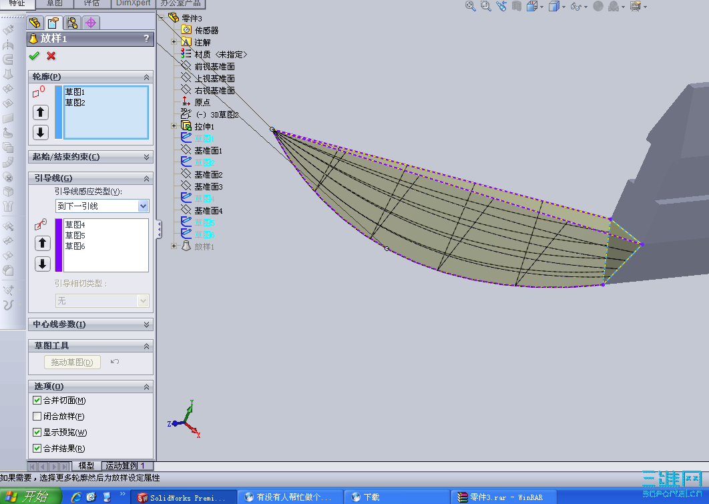Open 引导线感应类型 dropdown 到下一引线
The width and height of the screenshot is (709, 504).
[x=143, y=206]
